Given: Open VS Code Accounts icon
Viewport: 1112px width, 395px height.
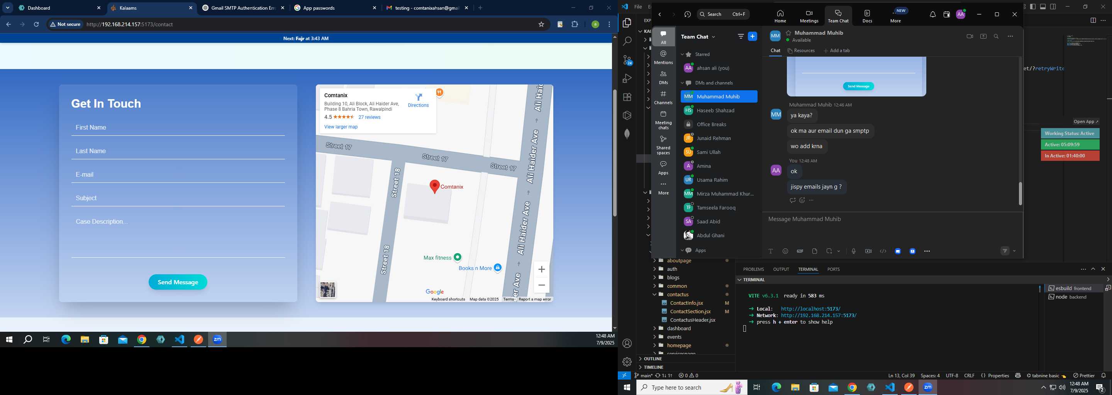Looking at the screenshot, I should [x=627, y=344].
